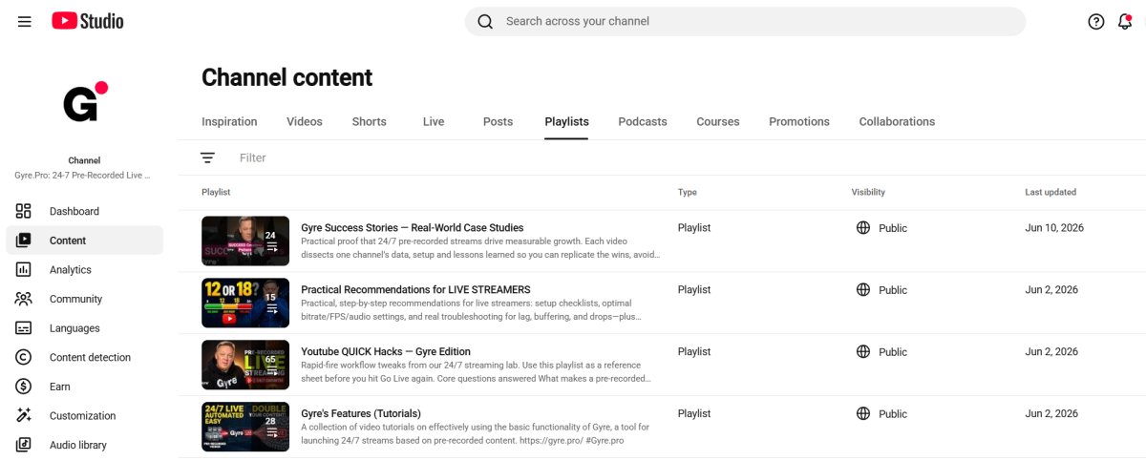Open the Courses tab
This screenshot has height=461, width=1146.
(x=718, y=121)
